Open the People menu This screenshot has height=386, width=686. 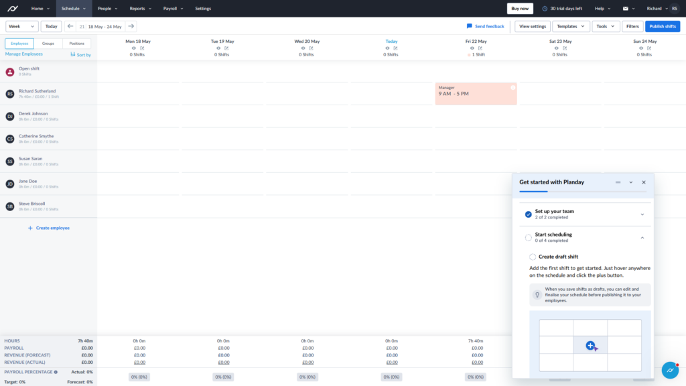tap(108, 8)
